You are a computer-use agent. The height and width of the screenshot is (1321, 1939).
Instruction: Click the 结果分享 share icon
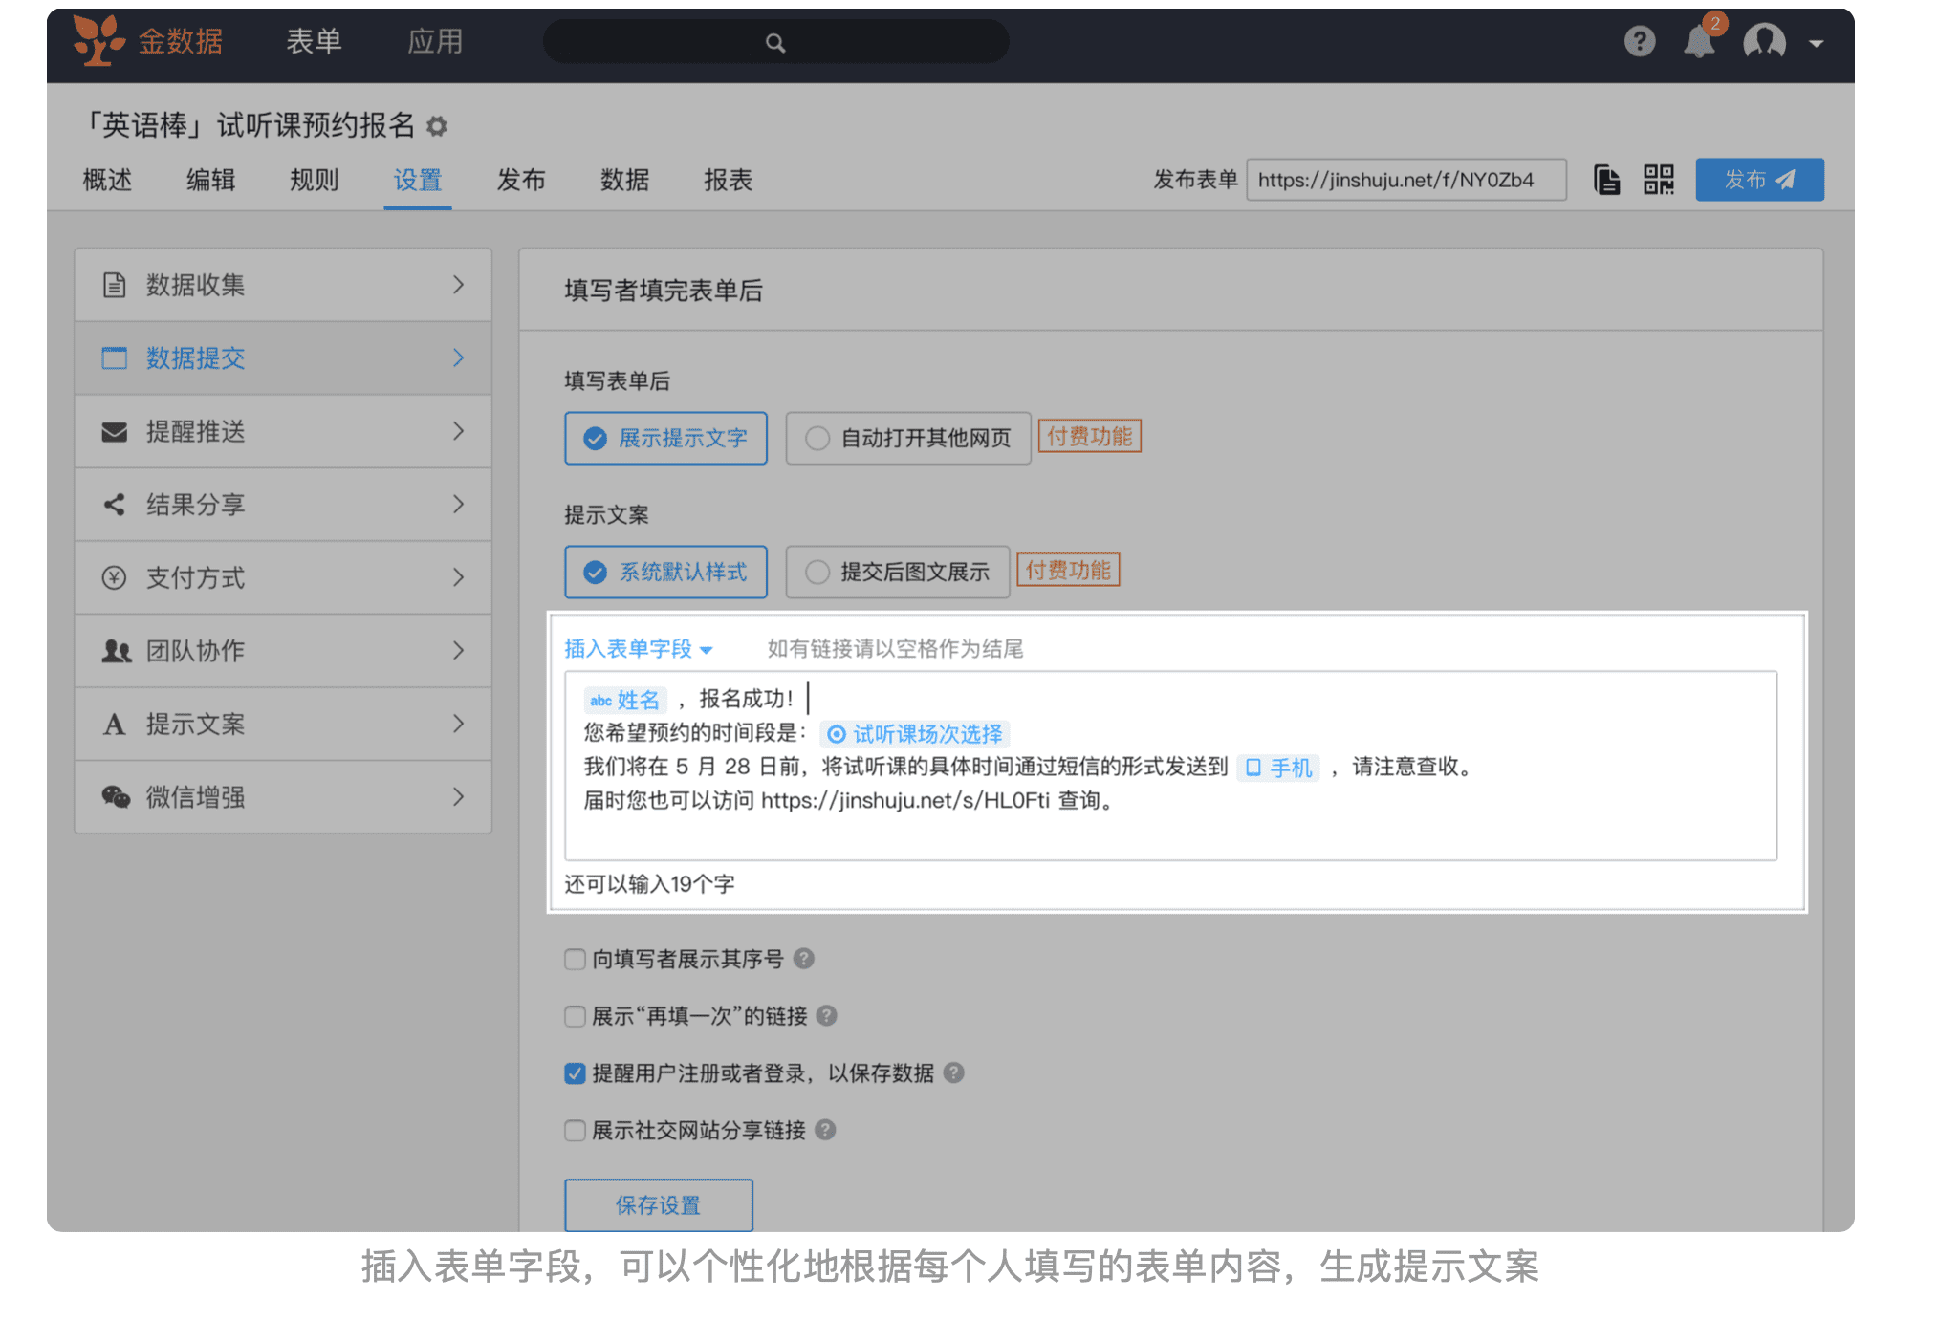pos(115,505)
